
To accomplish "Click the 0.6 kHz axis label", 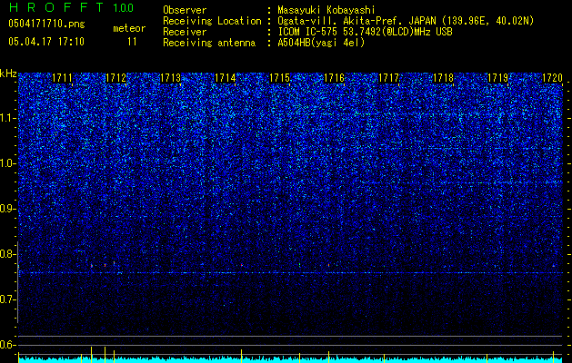I will coord(7,345).
